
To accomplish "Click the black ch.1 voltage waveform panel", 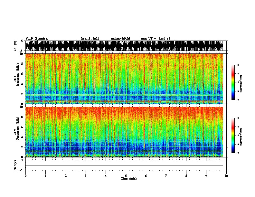I will click(x=124, y=46).
